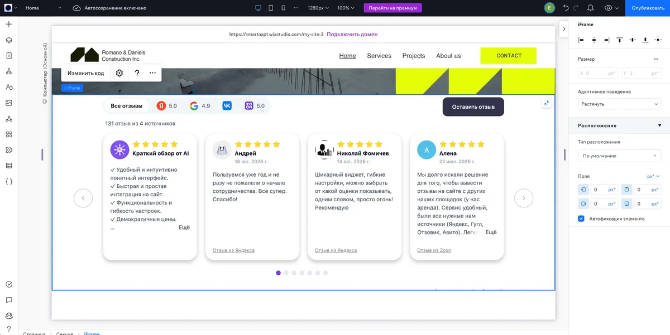Align element to top in inspector
The width and height of the screenshot is (670, 335).
pos(620,40)
